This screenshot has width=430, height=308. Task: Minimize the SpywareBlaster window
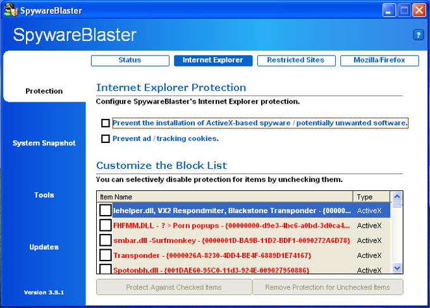pyautogui.click(x=389, y=10)
